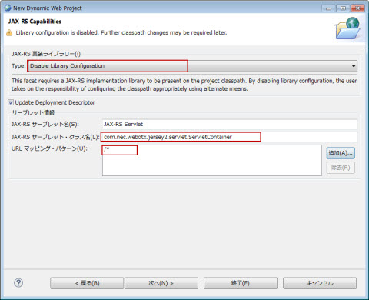Click the JAX-RS サーブレット名(S) label
This screenshot has width=369, height=300.
[45, 125]
